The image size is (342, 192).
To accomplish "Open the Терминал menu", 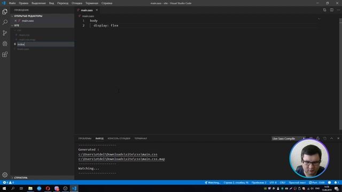I will click(x=91, y=3).
